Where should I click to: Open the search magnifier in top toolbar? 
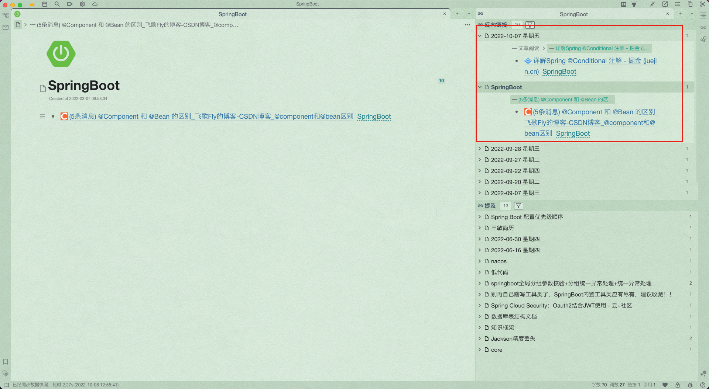pos(57,4)
